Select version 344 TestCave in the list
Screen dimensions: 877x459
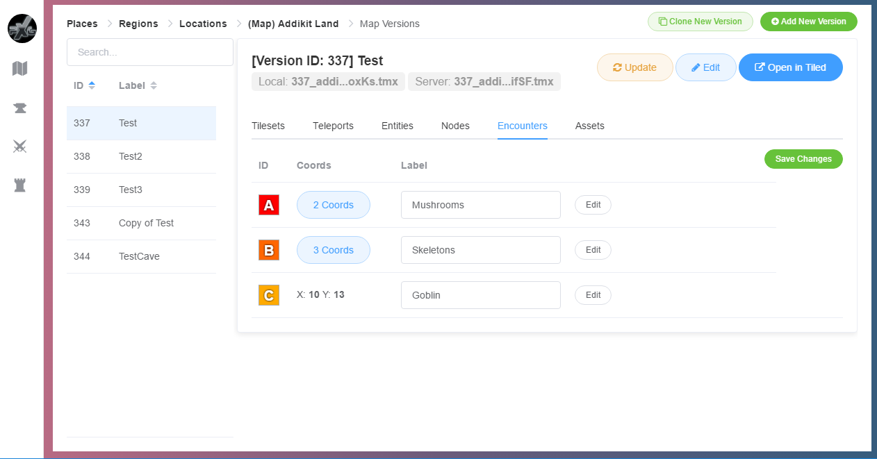[141, 256]
